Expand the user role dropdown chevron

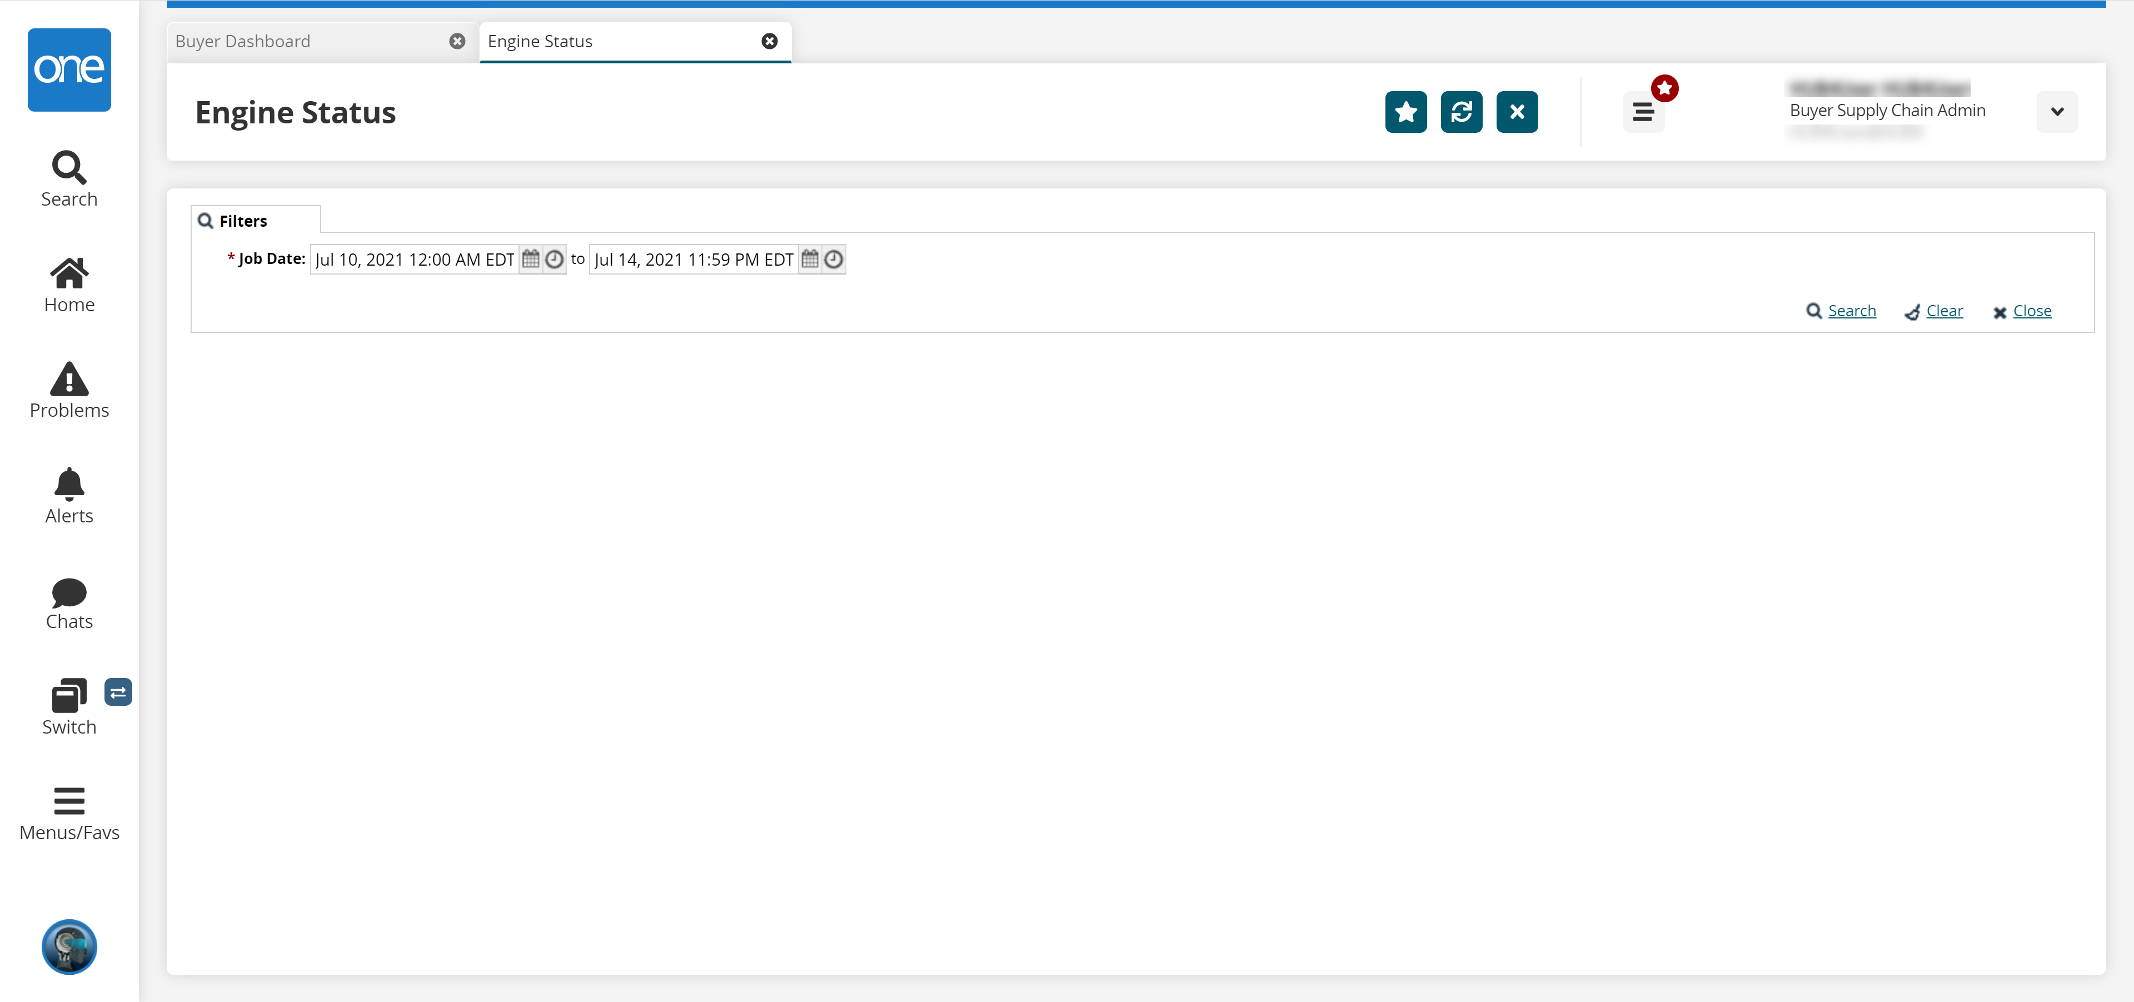click(2056, 112)
